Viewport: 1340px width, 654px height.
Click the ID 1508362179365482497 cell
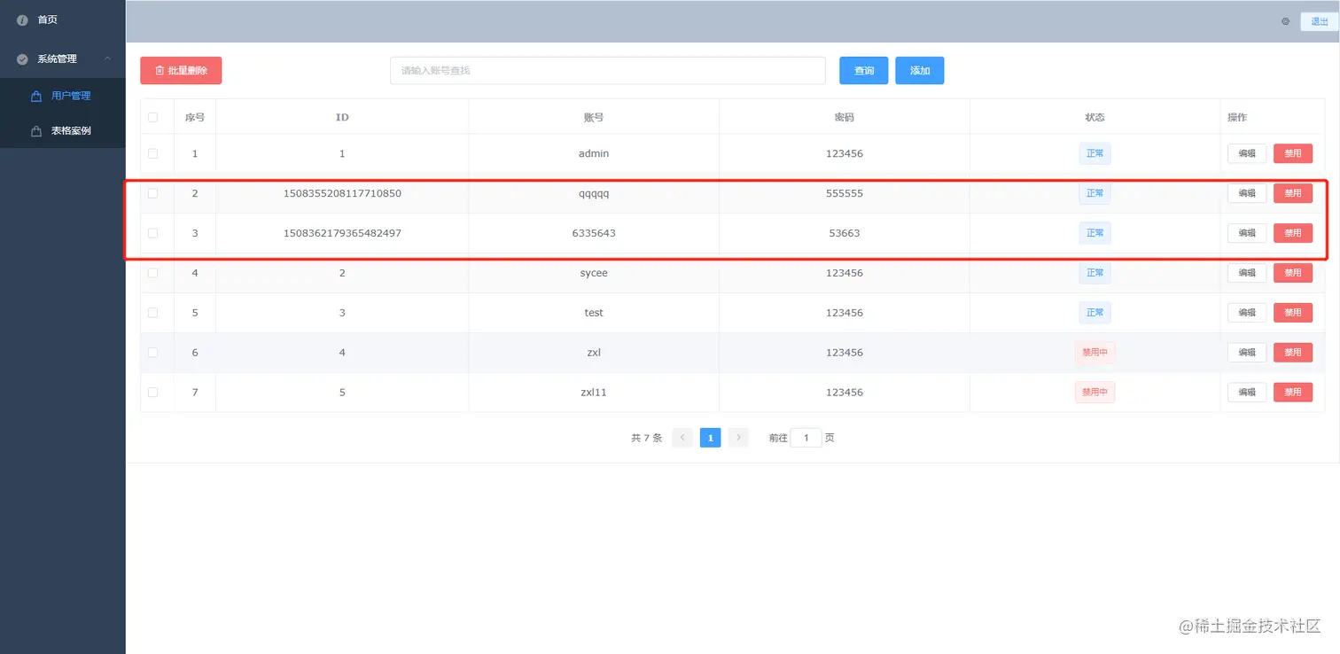tap(342, 233)
